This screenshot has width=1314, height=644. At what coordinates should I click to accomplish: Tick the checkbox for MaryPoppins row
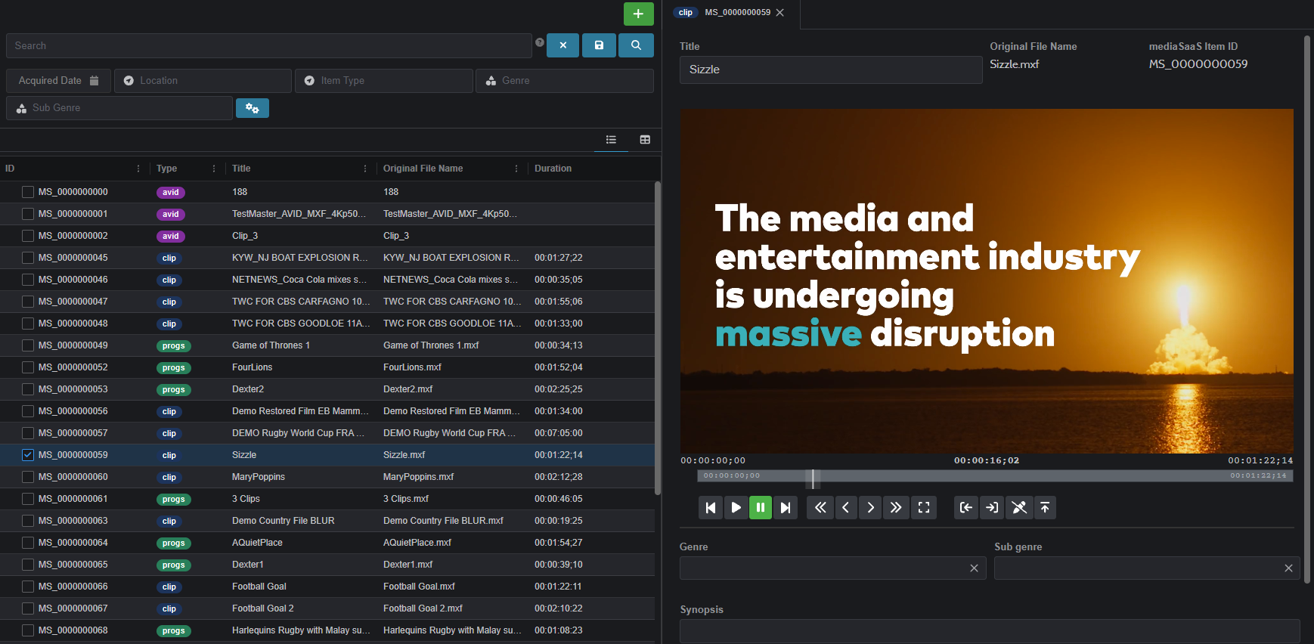(x=28, y=477)
